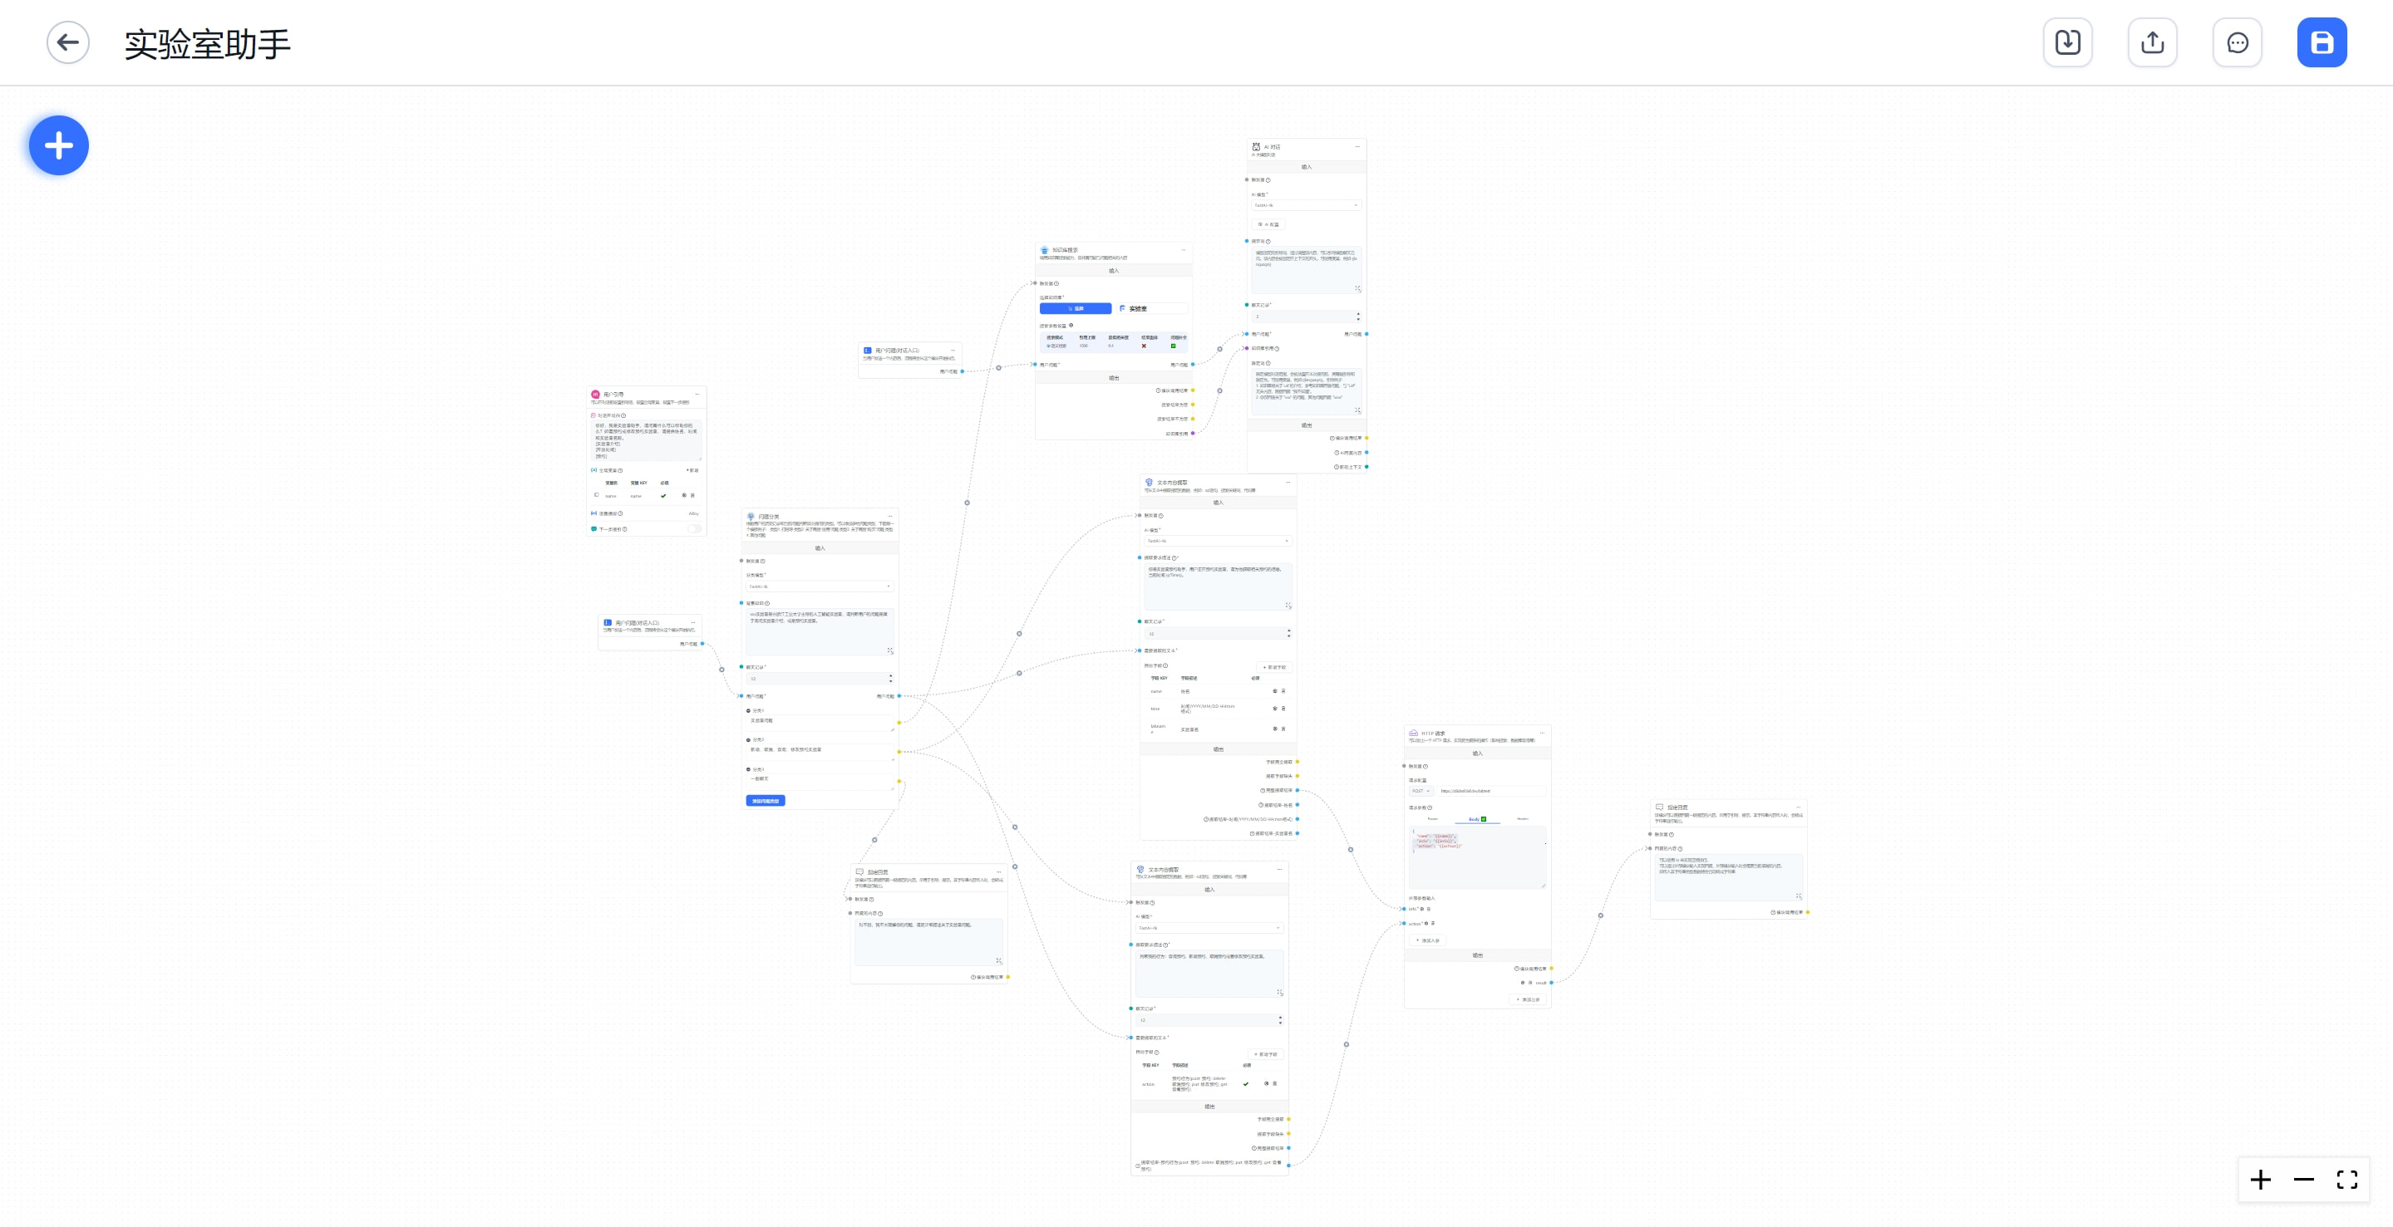
Task: Open POST method dropdown in HTTP node
Action: click(1421, 791)
